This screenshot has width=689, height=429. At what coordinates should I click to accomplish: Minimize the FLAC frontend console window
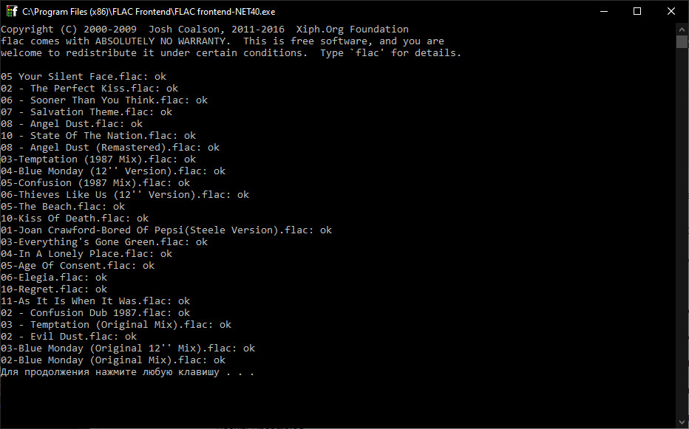click(603, 11)
